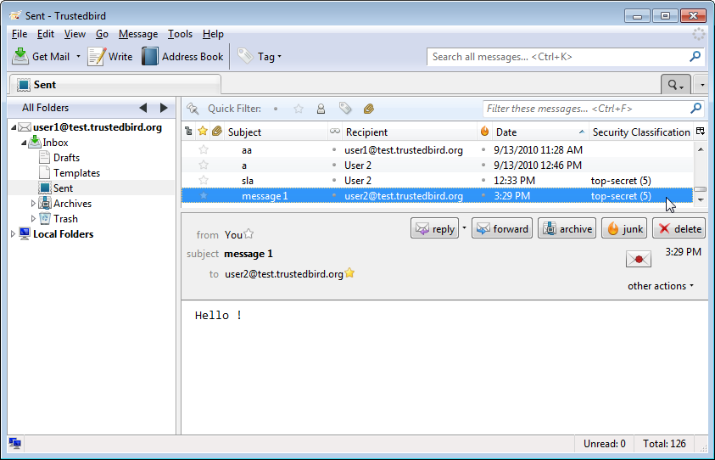The height and width of the screenshot is (460, 715).
Task: Click the 'Search all messages' field
Action: (x=558, y=57)
